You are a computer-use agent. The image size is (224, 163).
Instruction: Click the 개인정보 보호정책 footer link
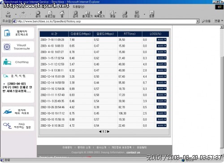(121, 147)
